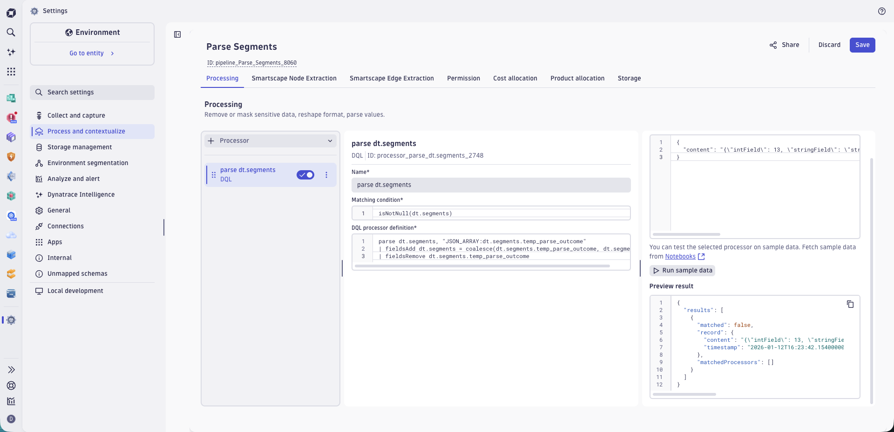Copy the Preview result output
The width and height of the screenshot is (894, 432).
point(850,304)
